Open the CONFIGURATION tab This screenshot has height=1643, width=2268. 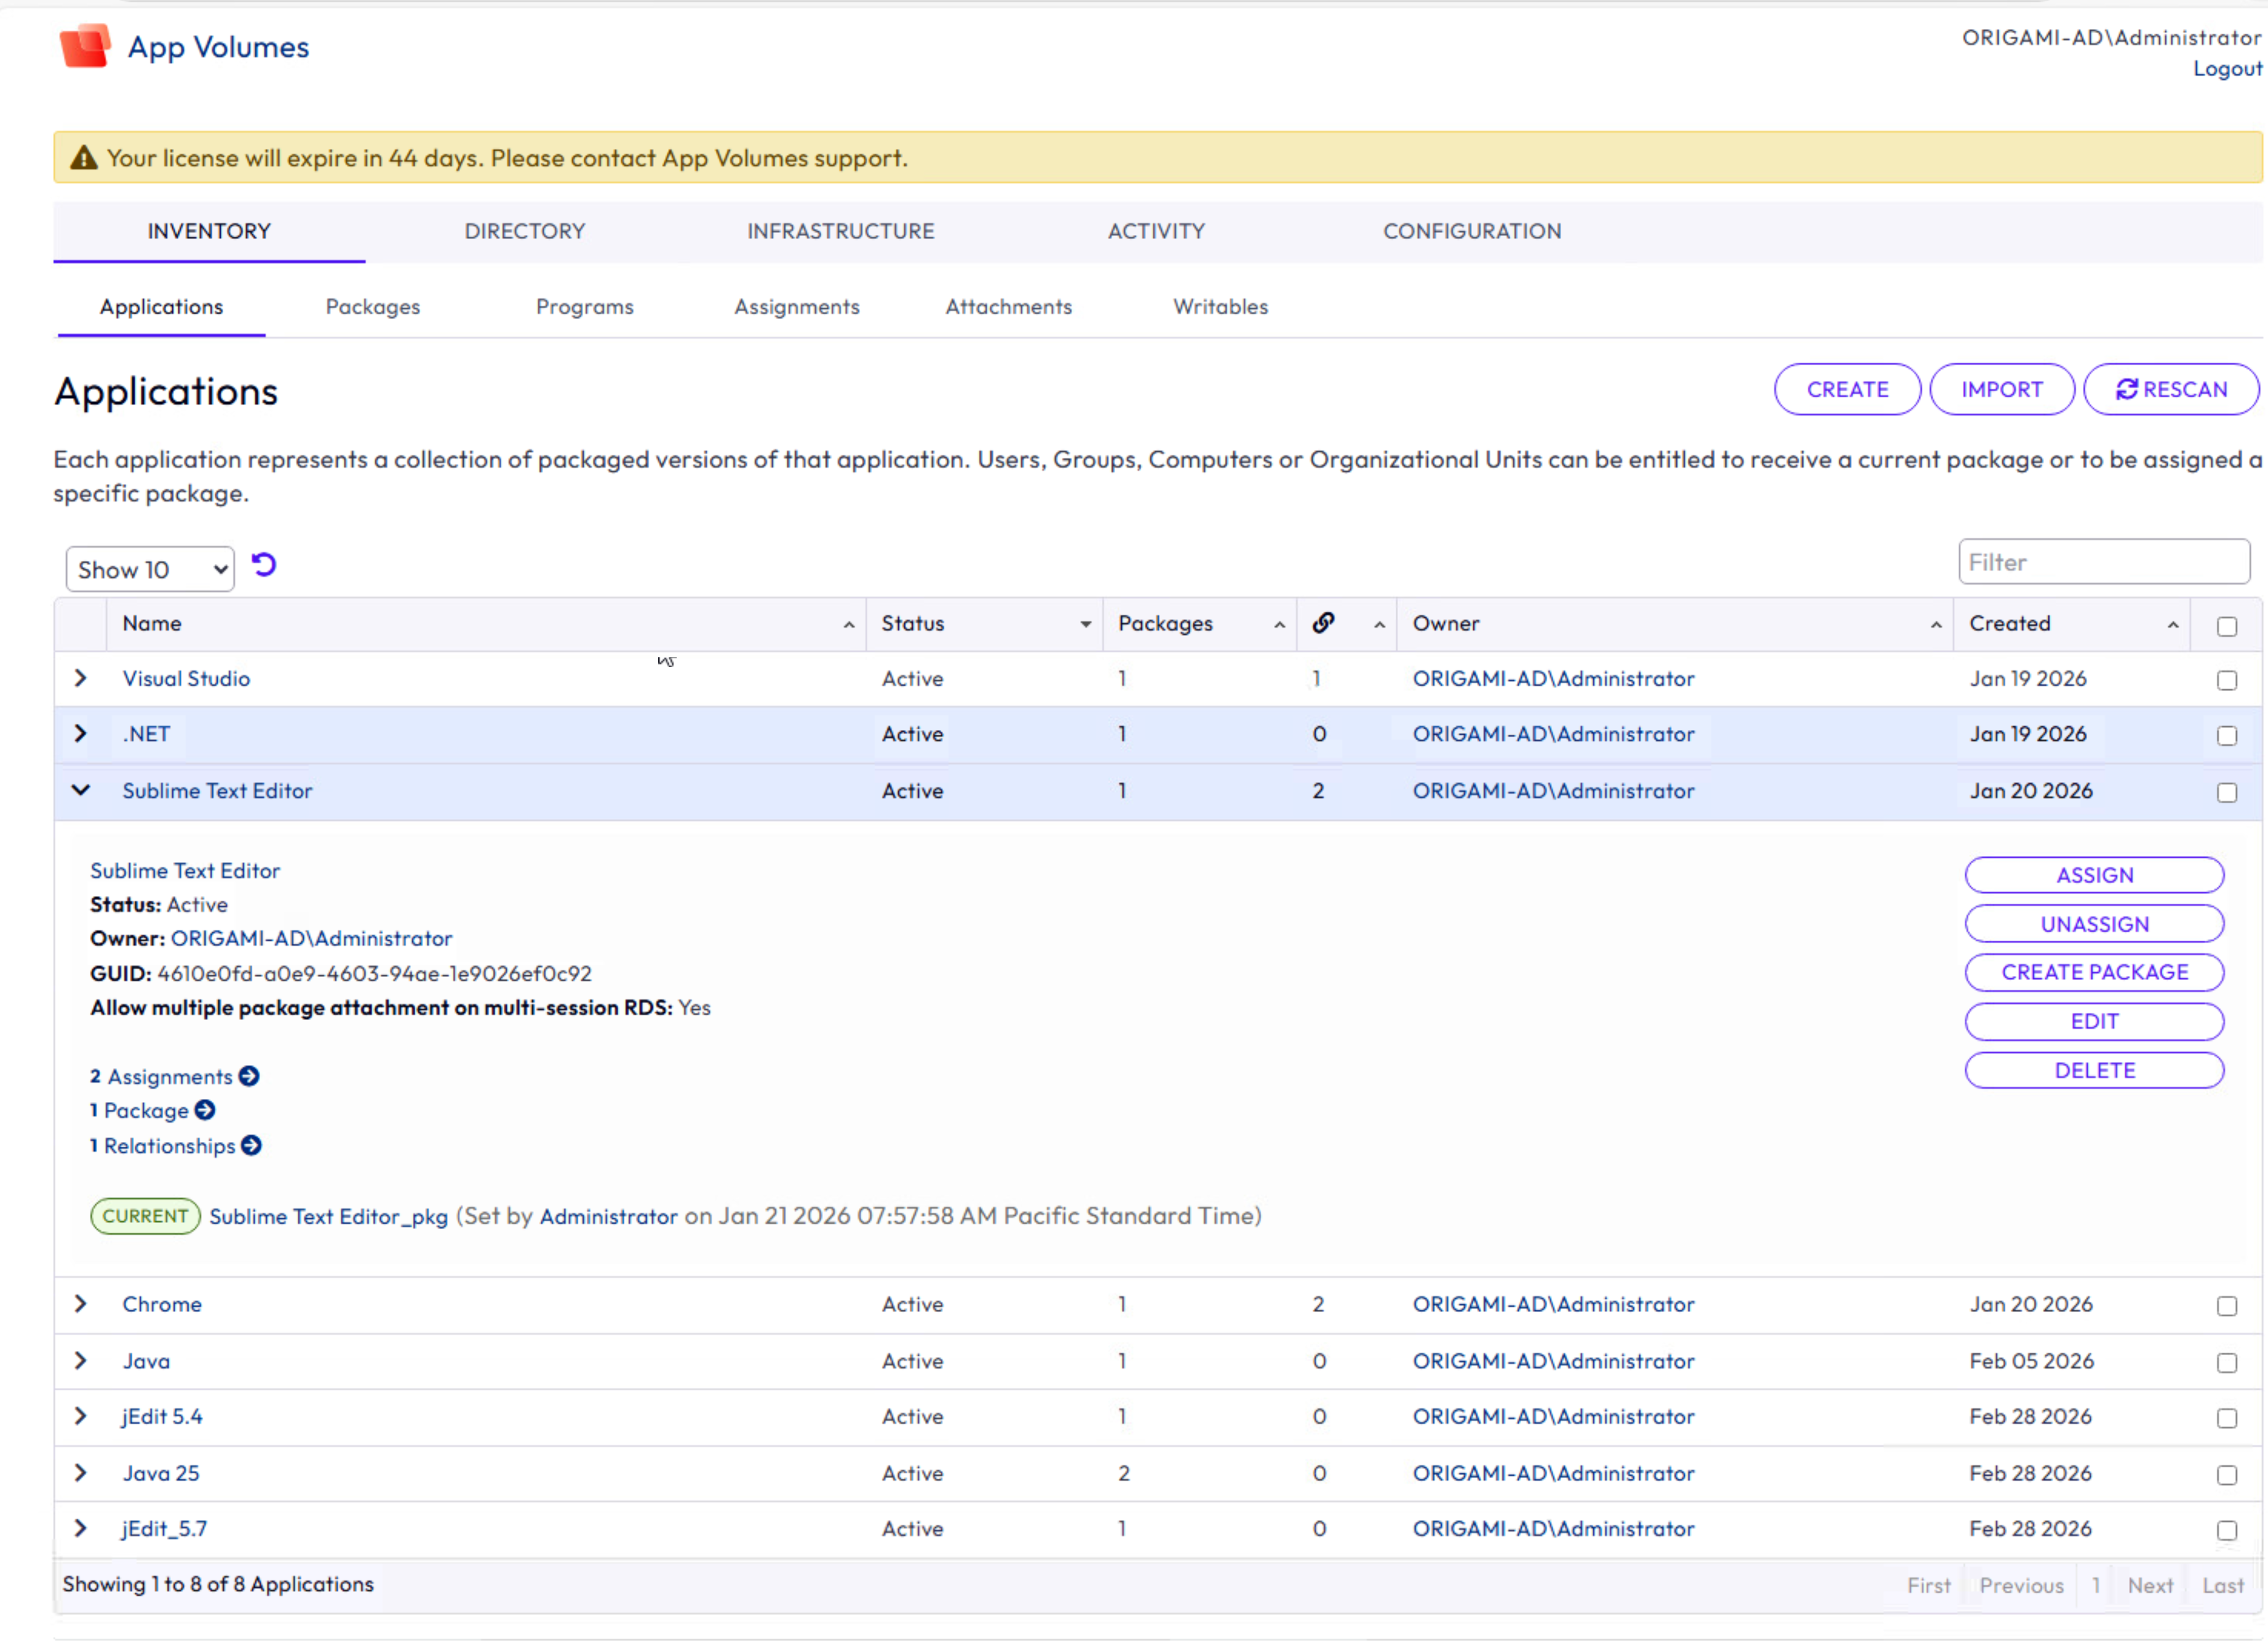click(1472, 232)
